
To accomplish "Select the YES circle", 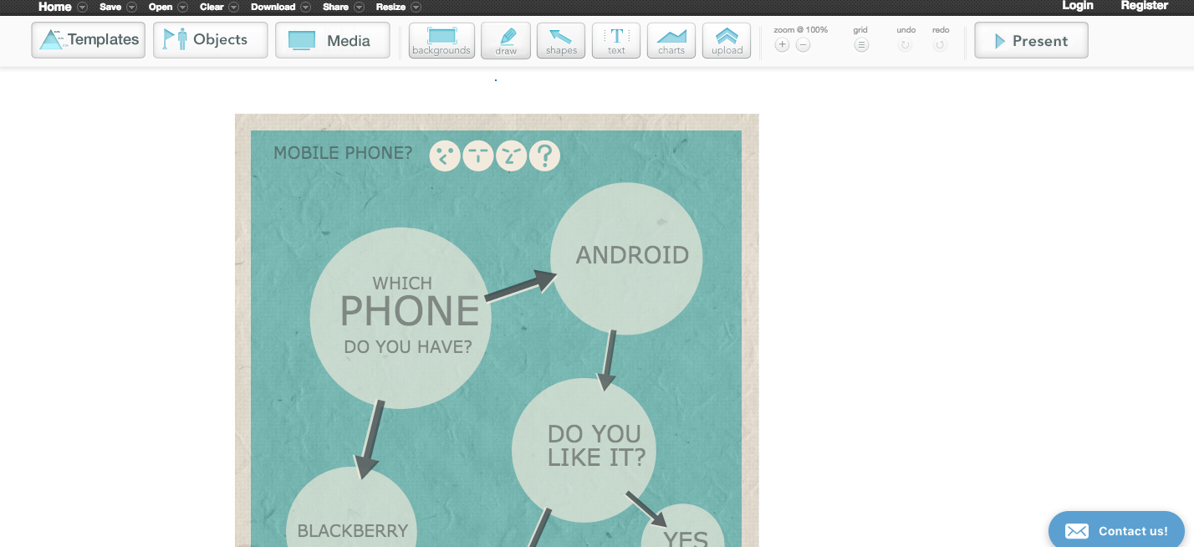I will tap(683, 527).
